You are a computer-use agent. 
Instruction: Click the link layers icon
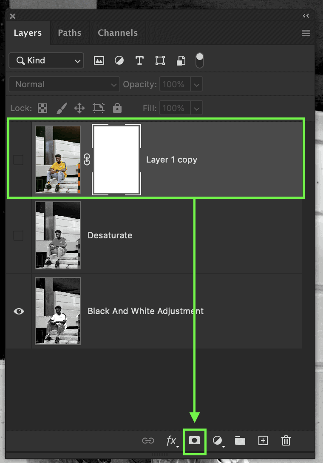(148, 440)
